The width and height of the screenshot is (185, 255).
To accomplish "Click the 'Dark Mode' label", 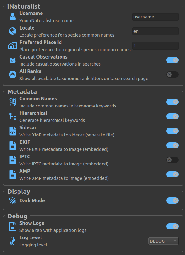I will coord(32,200).
